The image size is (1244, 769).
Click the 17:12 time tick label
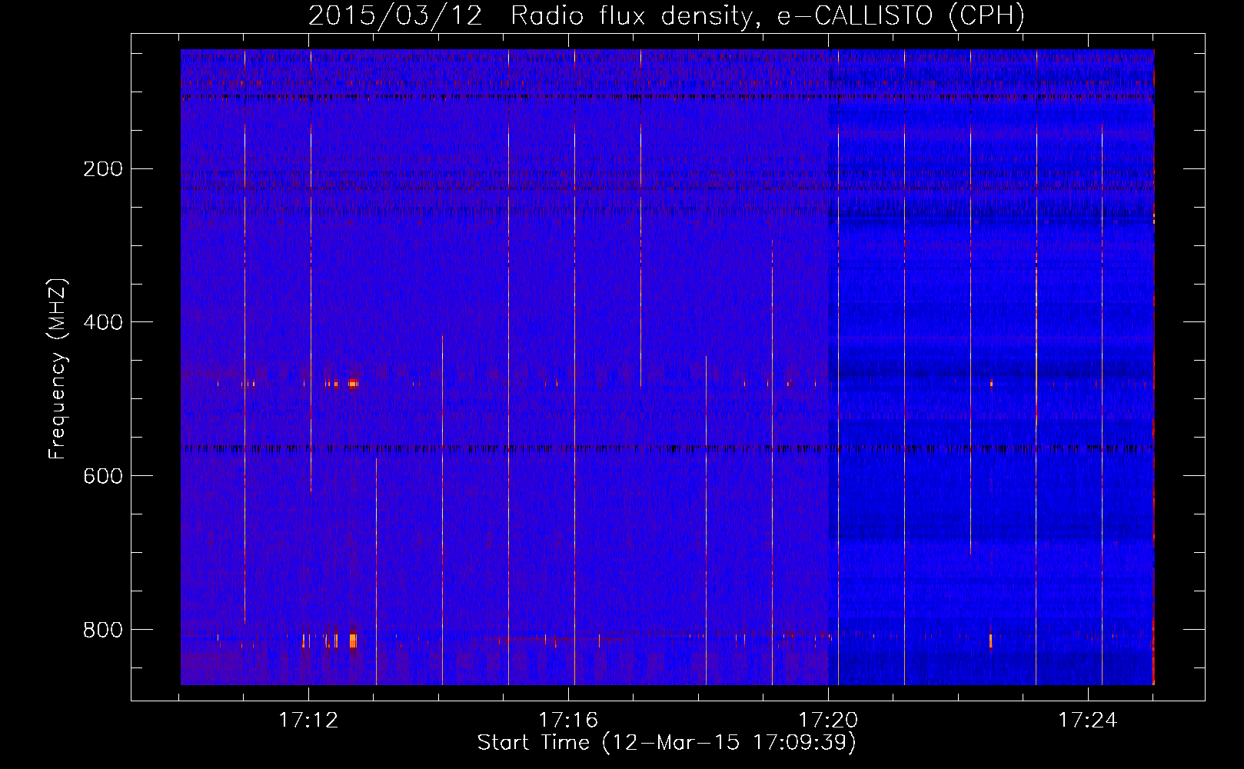pyautogui.click(x=308, y=721)
